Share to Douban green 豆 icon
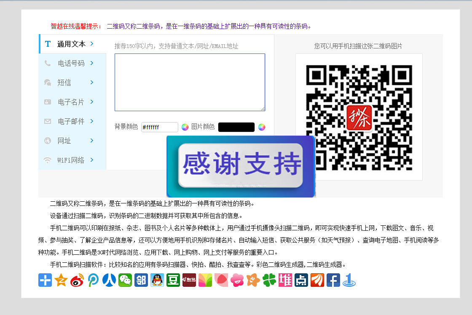Image resolution: width=472 pixels, height=315 pixels. click(173, 280)
